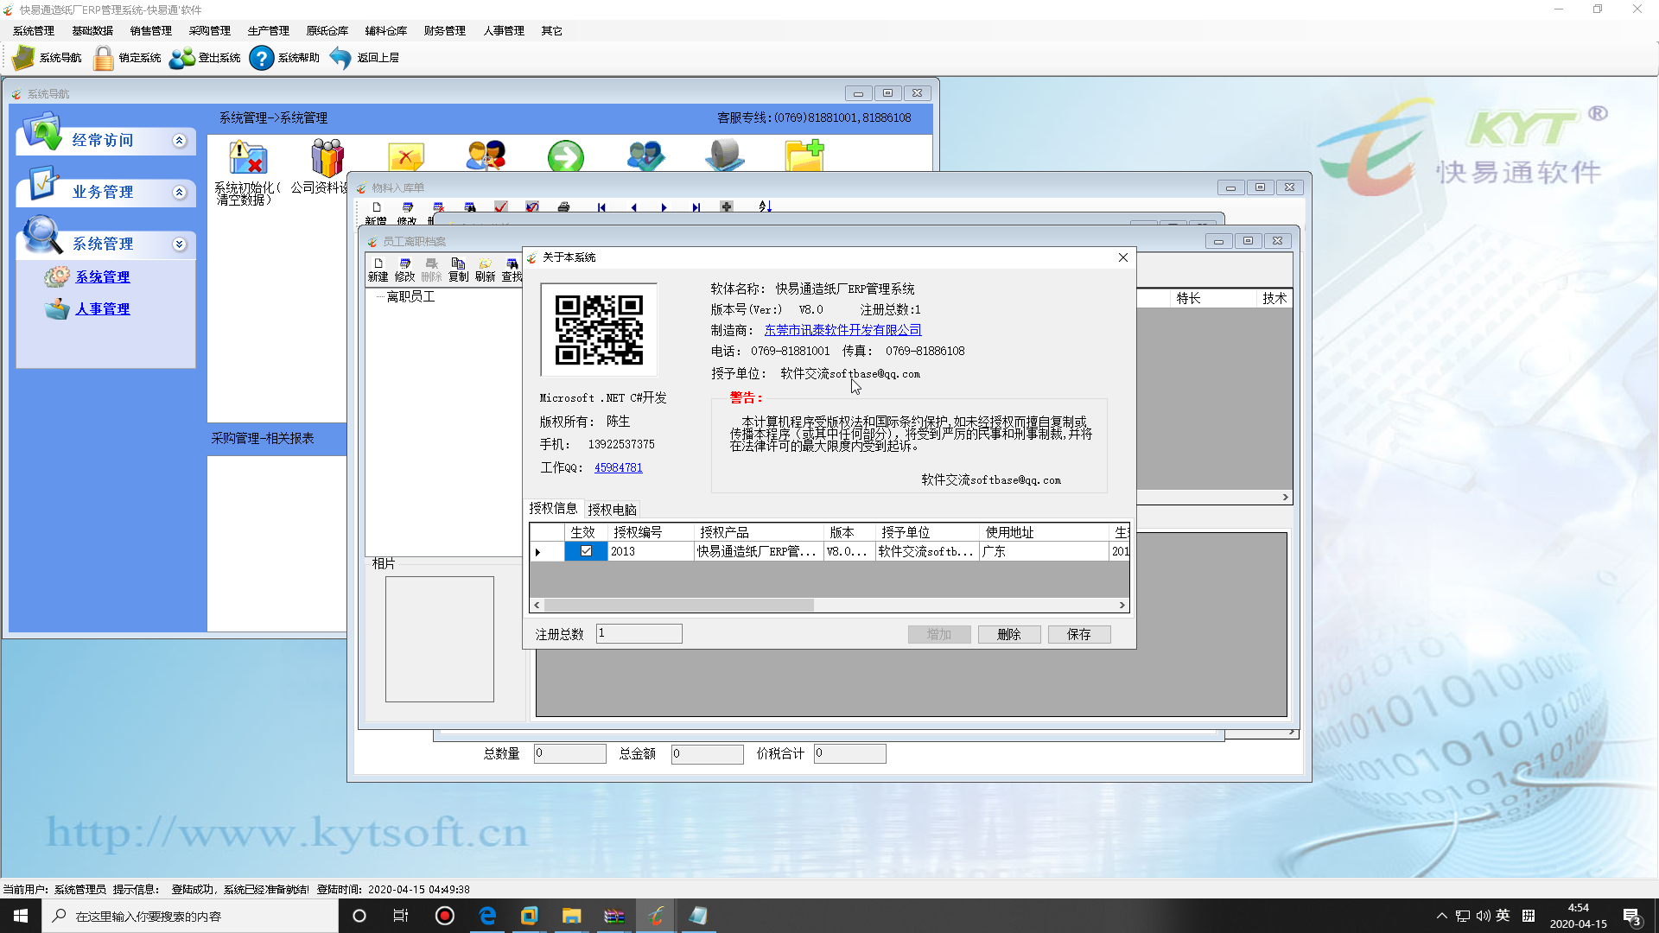
Task: Click the 删除 button in About dialog
Action: click(x=1009, y=634)
